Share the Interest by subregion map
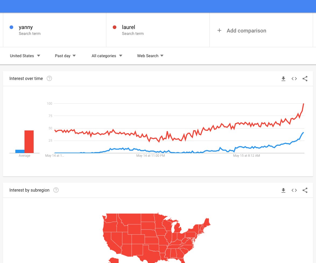 click(x=305, y=190)
